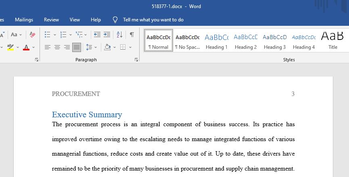Click the word 'priority' in the last line

[111, 169]
